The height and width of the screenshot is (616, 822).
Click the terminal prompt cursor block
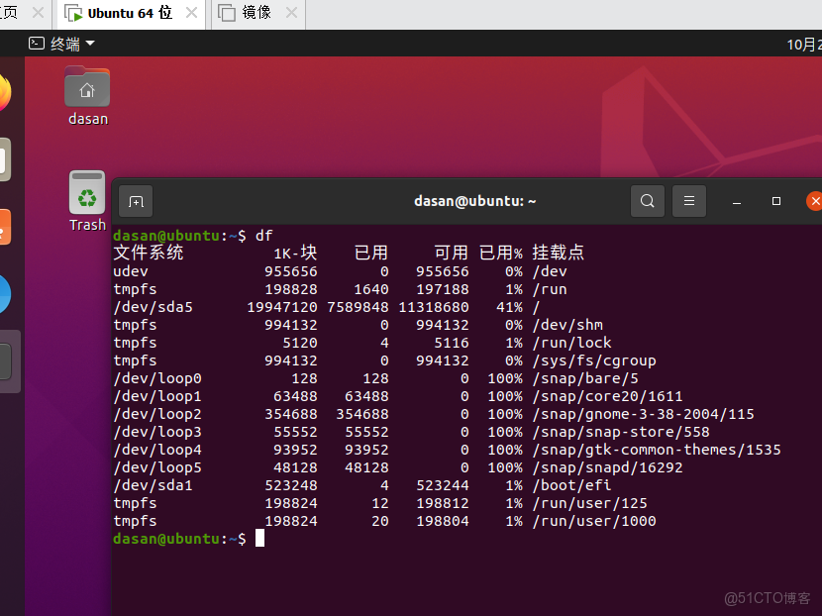point(260,539)
